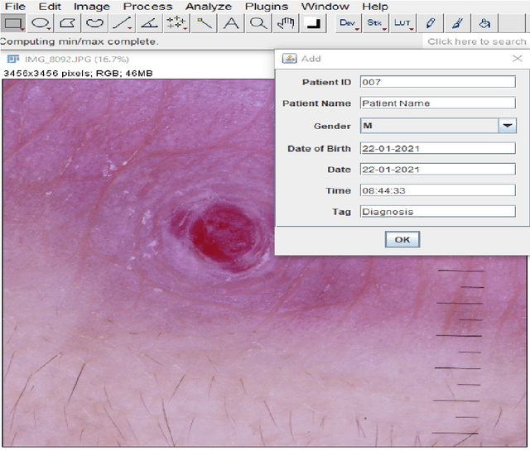530x465 pixels.
Task: Open the Analyze menu
Action: click(209, 6)
